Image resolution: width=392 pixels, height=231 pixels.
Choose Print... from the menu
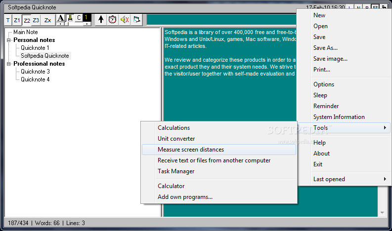coord(344,70)
